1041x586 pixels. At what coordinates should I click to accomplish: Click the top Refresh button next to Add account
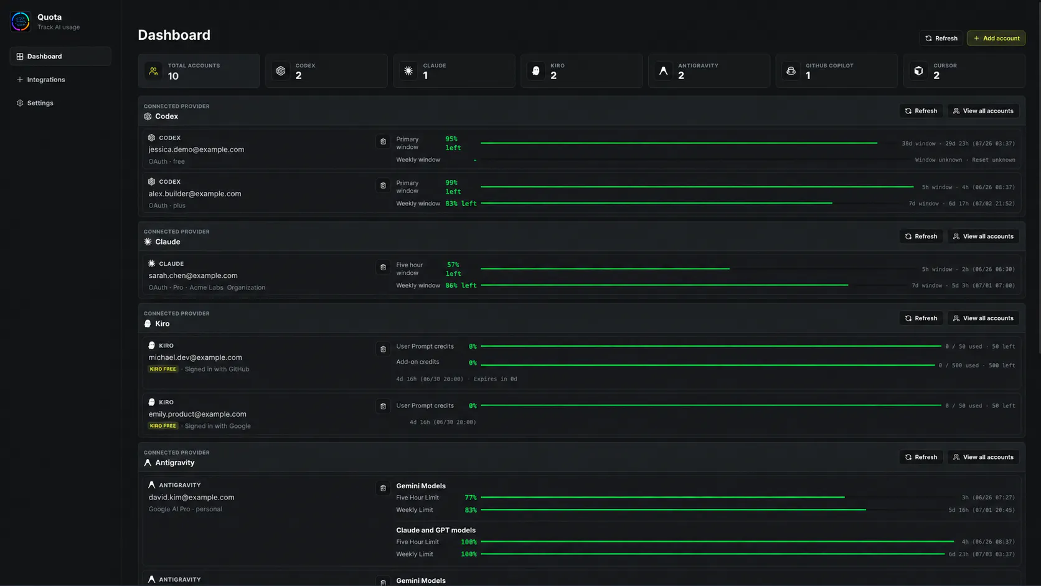click(941, 38)
